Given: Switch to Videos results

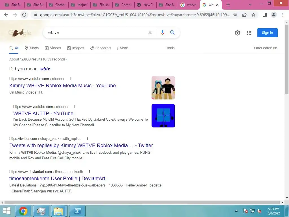Looking at the screenshot, I should [53, 48].
